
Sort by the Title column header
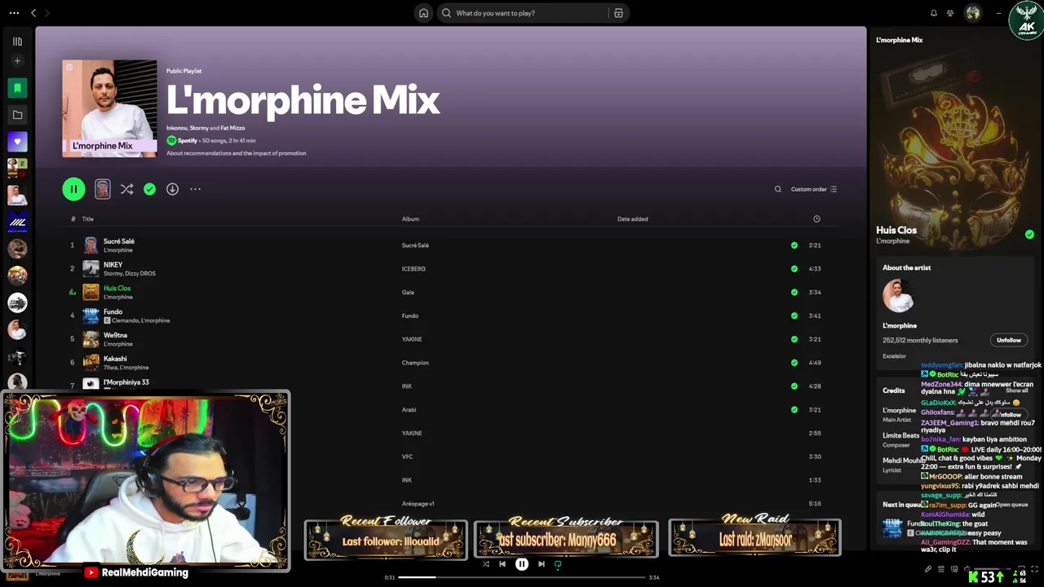click(x=87, y=218)
